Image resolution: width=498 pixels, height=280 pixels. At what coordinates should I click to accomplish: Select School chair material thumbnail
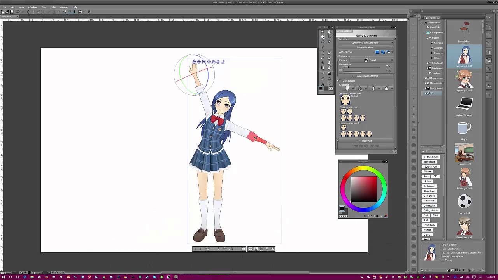(x=464, y=32)
